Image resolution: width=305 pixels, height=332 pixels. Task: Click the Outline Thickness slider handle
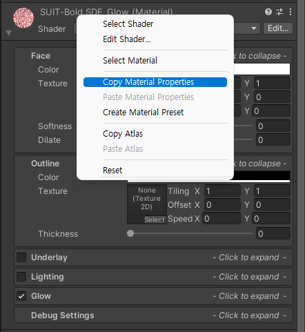(130, 233)
